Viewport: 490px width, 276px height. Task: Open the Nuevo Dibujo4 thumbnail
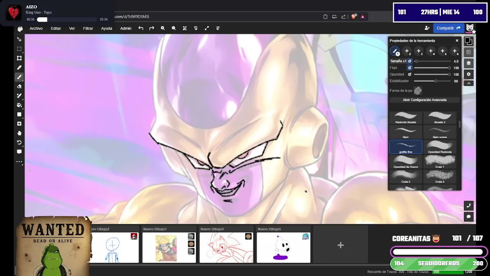[x=226, y=247]
